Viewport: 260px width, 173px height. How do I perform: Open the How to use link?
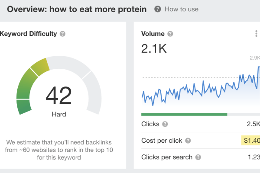[x=181, y=9]
